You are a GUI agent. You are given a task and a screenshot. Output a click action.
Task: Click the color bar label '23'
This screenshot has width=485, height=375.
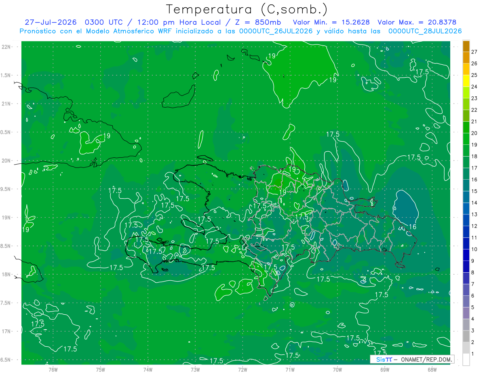[x=474, y=98]
